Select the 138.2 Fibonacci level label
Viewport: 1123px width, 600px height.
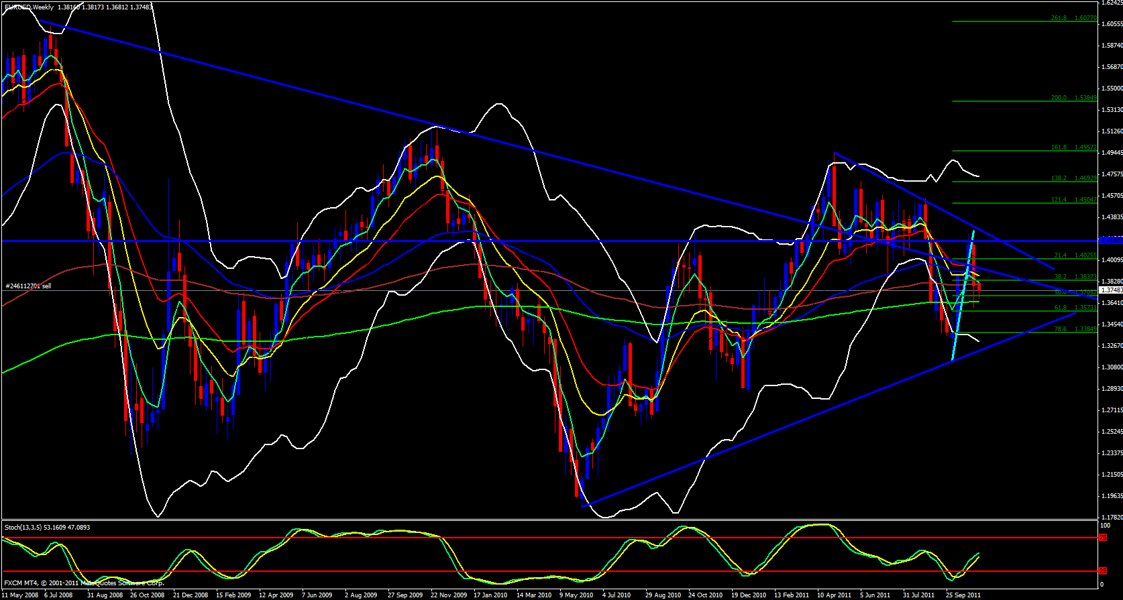[1059, 178]
